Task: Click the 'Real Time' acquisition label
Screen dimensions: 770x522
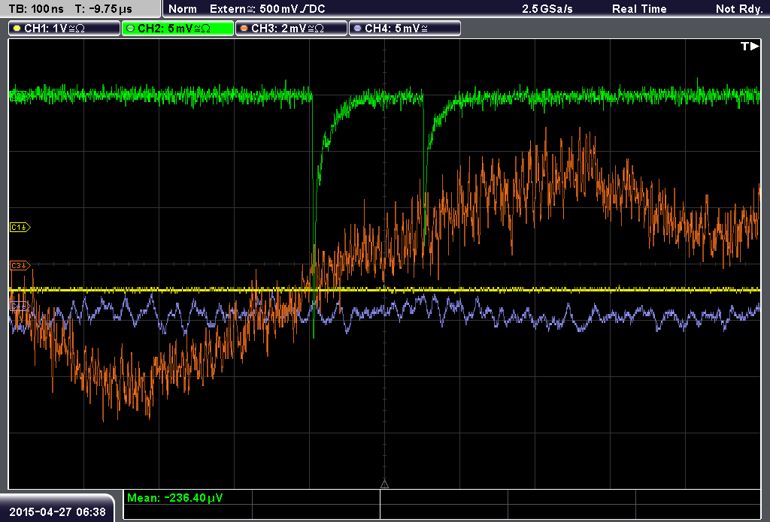Action: 639,9
